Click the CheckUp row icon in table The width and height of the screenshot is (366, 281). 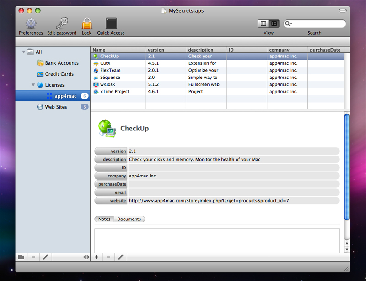96,57
